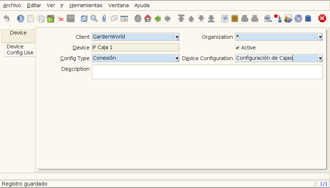This screenshot has height=188, width=330.
Task: Jump to first record icon
Action: (181, 18)
